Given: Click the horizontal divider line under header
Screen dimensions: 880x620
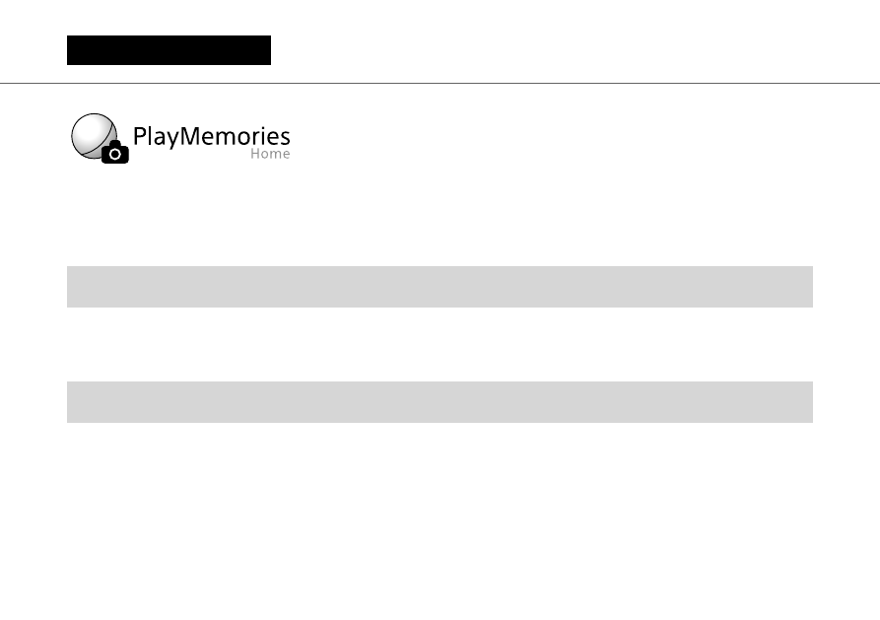Looking at the screenshot, I should [440, 83].
